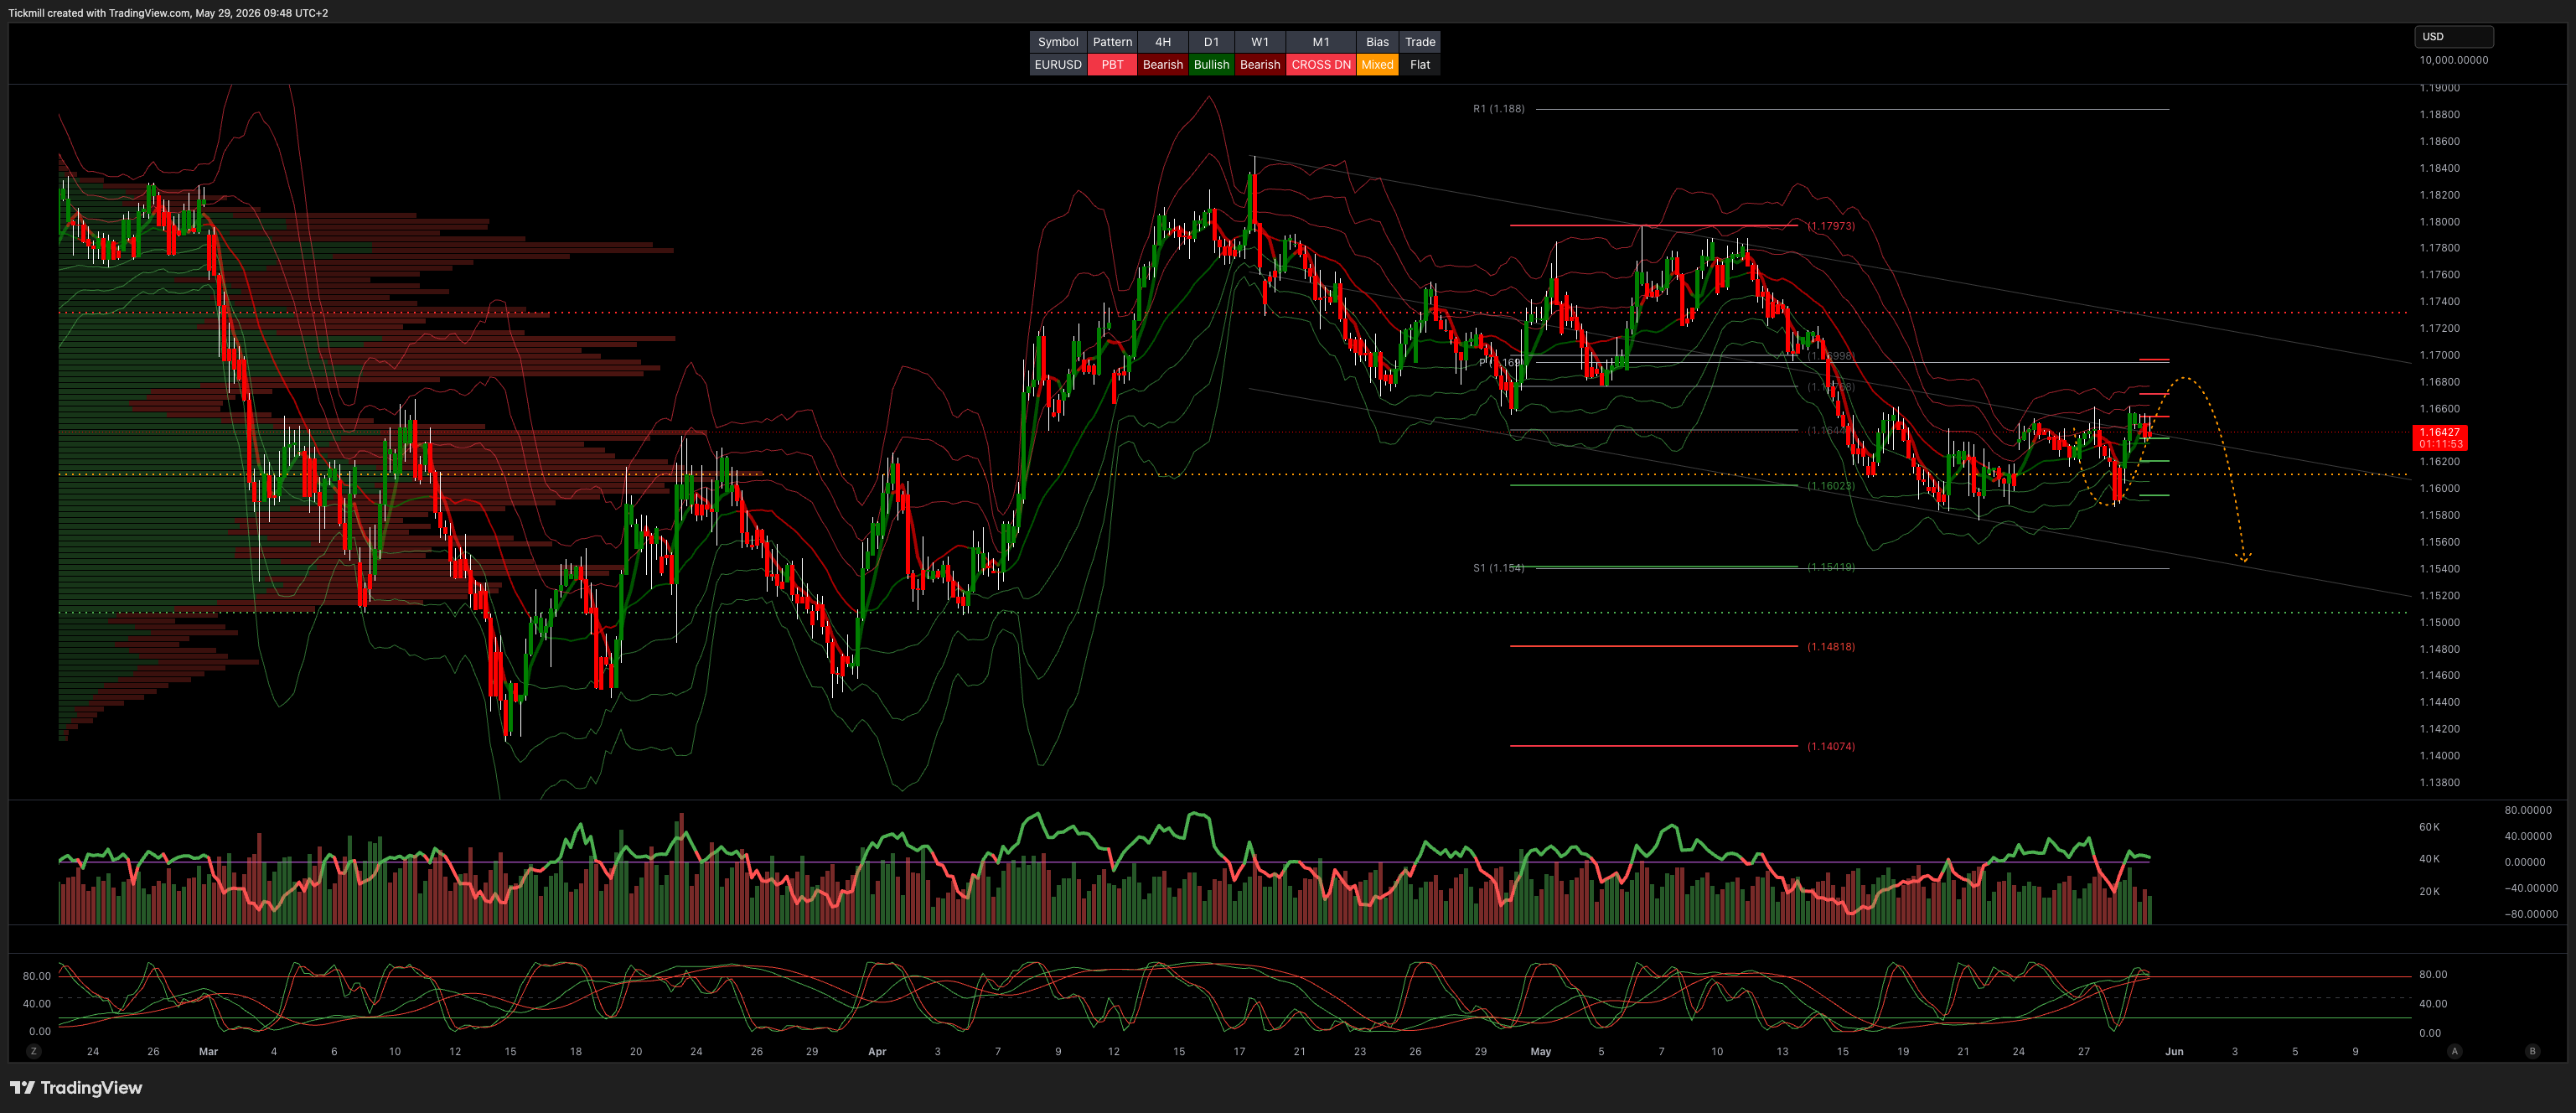The width and height of the screenshot is (2576, 1113).
Task: Click the current price label 1.16427
Action: [x=2440, y=432]
